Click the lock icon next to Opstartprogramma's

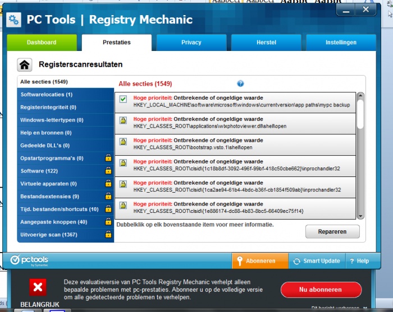(x=108, y=158)
